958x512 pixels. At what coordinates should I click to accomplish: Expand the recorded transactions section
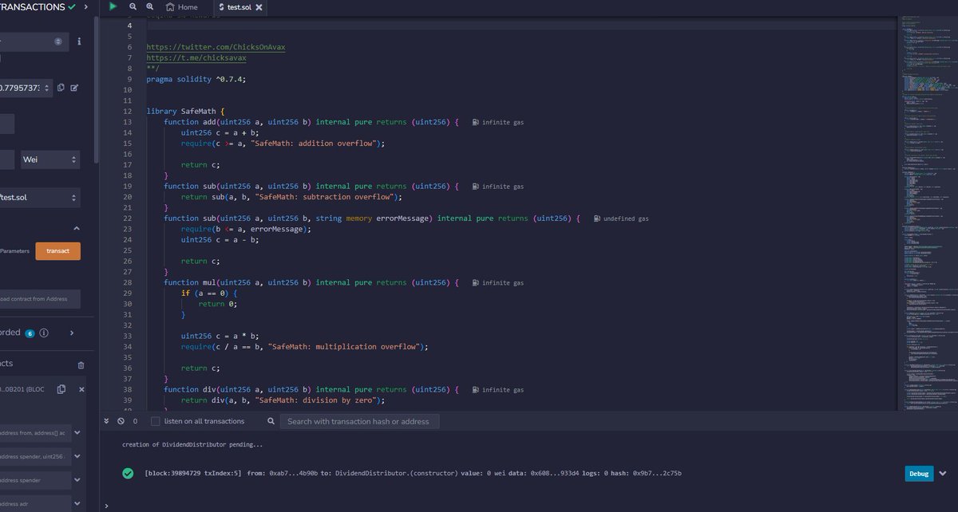tap(72, 333)
